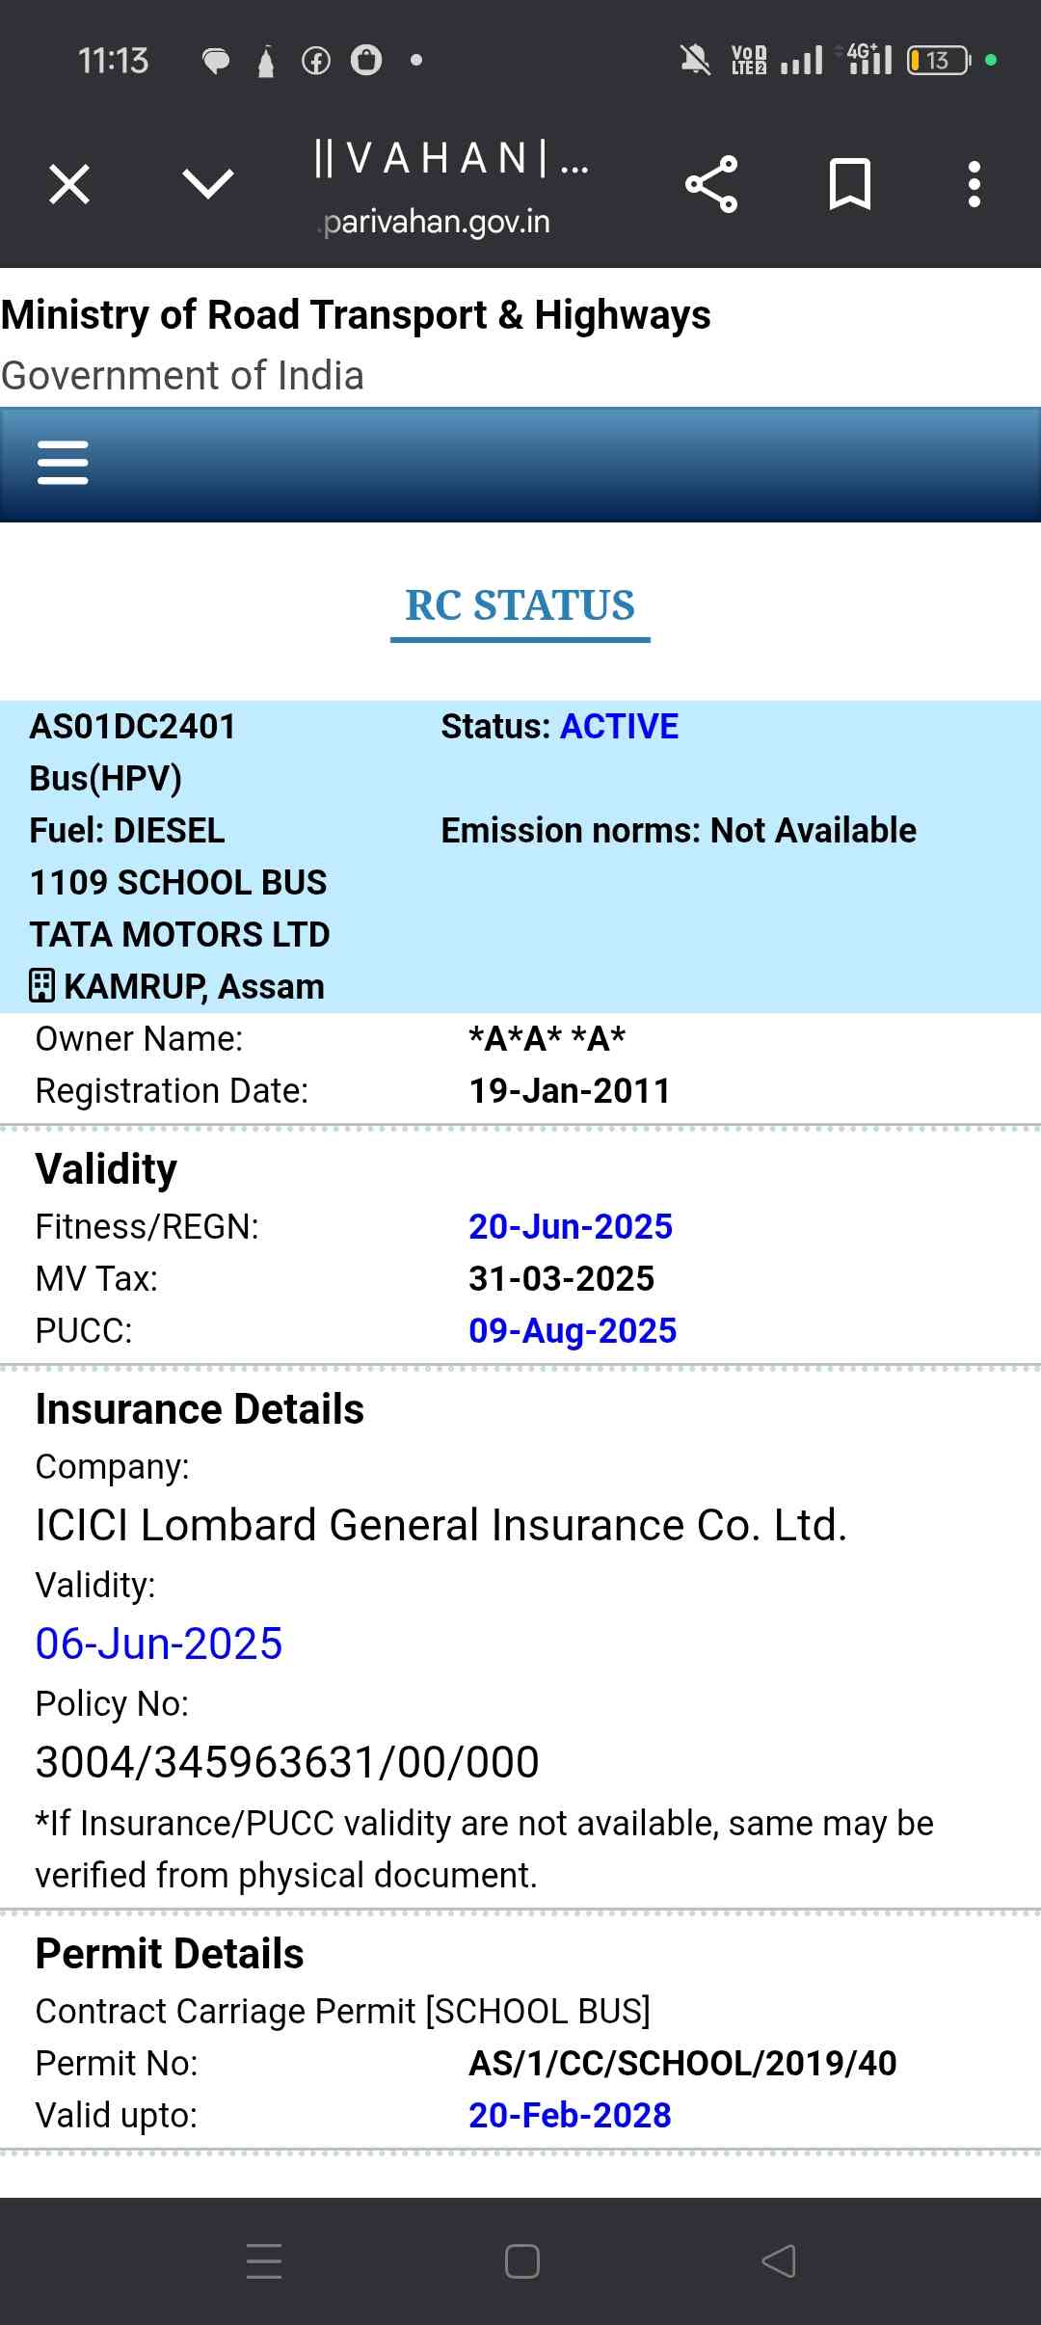The image size is (1041, 2325).
Task: Tap the RC STATUS heading
Action: pos(520,605)
